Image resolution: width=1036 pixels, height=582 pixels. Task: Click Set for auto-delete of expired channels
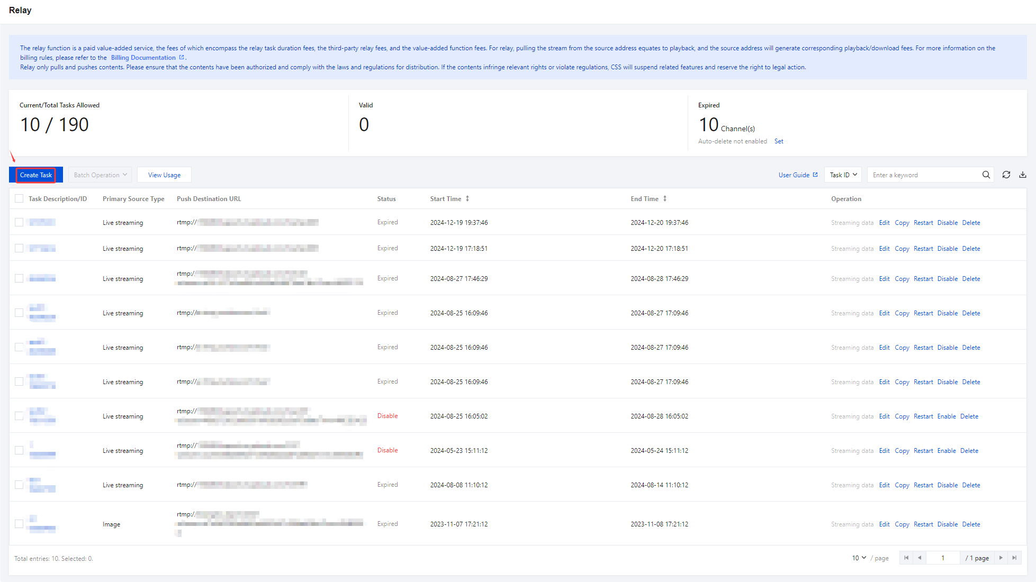coord(779,141)
